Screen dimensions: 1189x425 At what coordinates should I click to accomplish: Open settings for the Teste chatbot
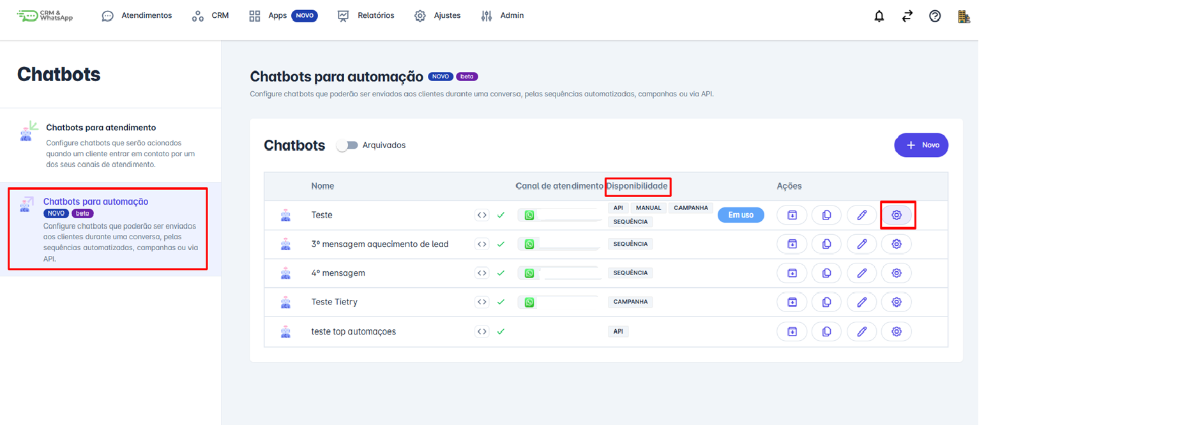(x=897, y=215)
